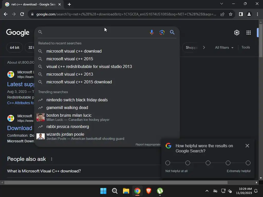Open Windows taskbar search
The image size is (263, 197).
115,191
